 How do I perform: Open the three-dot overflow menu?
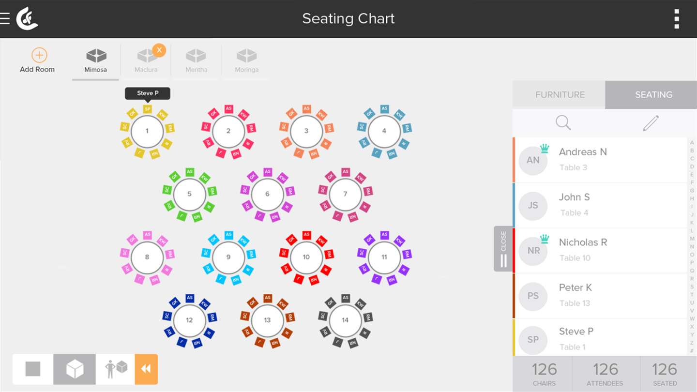(677, 19)
